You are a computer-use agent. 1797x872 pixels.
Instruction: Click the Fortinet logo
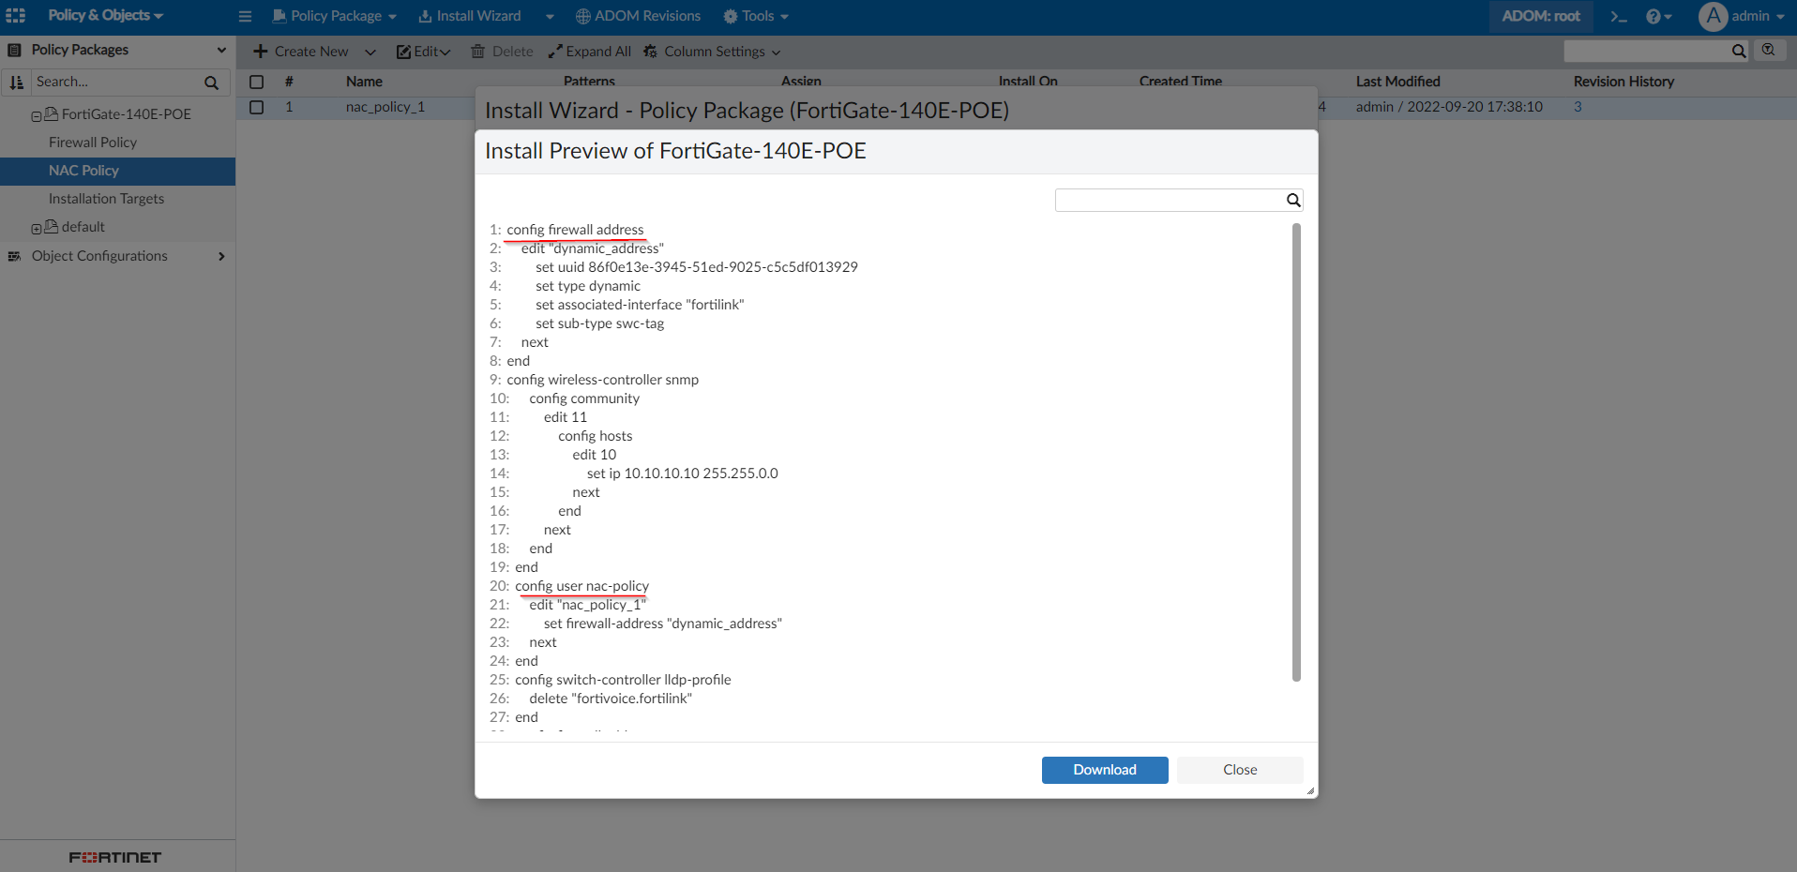(x=115, y=857)
